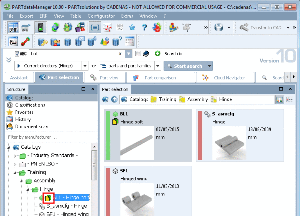300x216 pixels.
Task: Click the Structure tree vertical scrollbar
Action: pos(94,166)
